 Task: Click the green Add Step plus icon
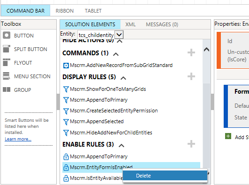[228, 136]
